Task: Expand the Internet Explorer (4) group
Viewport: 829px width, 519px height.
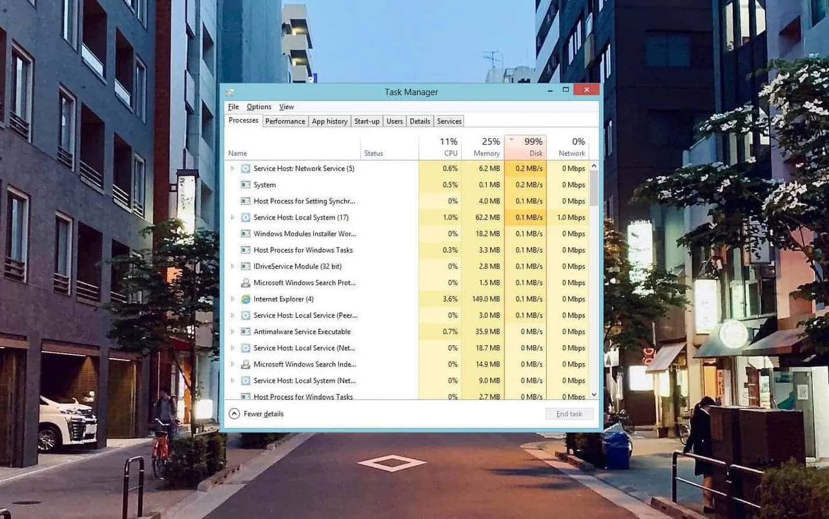Action: [x=233, y=299]
